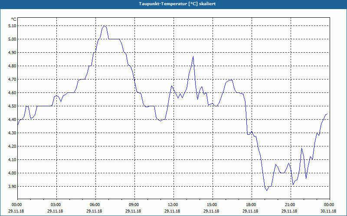The image size is (347, 216).
Task: Click the chart title 'Taupunkt-Temperatur [°C] skaliert'
Action: coord(177,4)
